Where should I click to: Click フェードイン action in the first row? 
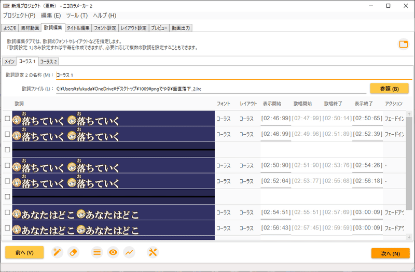tap(394, 119)
